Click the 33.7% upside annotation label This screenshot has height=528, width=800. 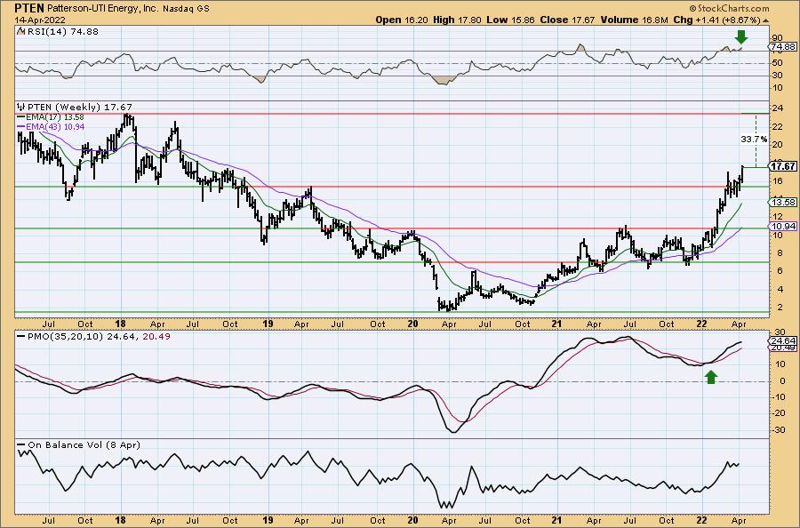pos(754,139)
